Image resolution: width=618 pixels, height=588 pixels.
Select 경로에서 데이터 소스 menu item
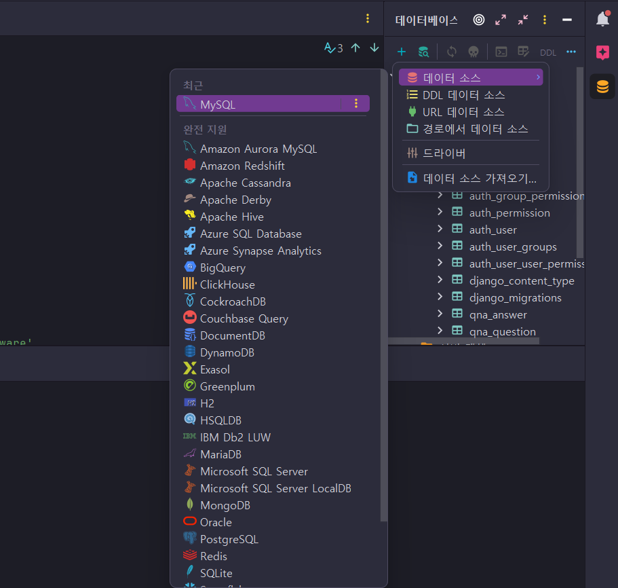[471, 129]
